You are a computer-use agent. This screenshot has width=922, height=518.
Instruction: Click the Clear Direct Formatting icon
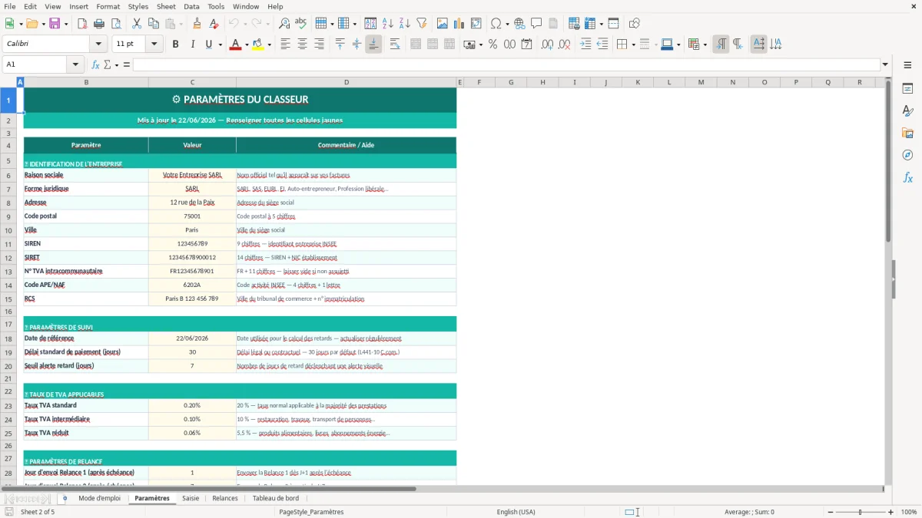213,24
